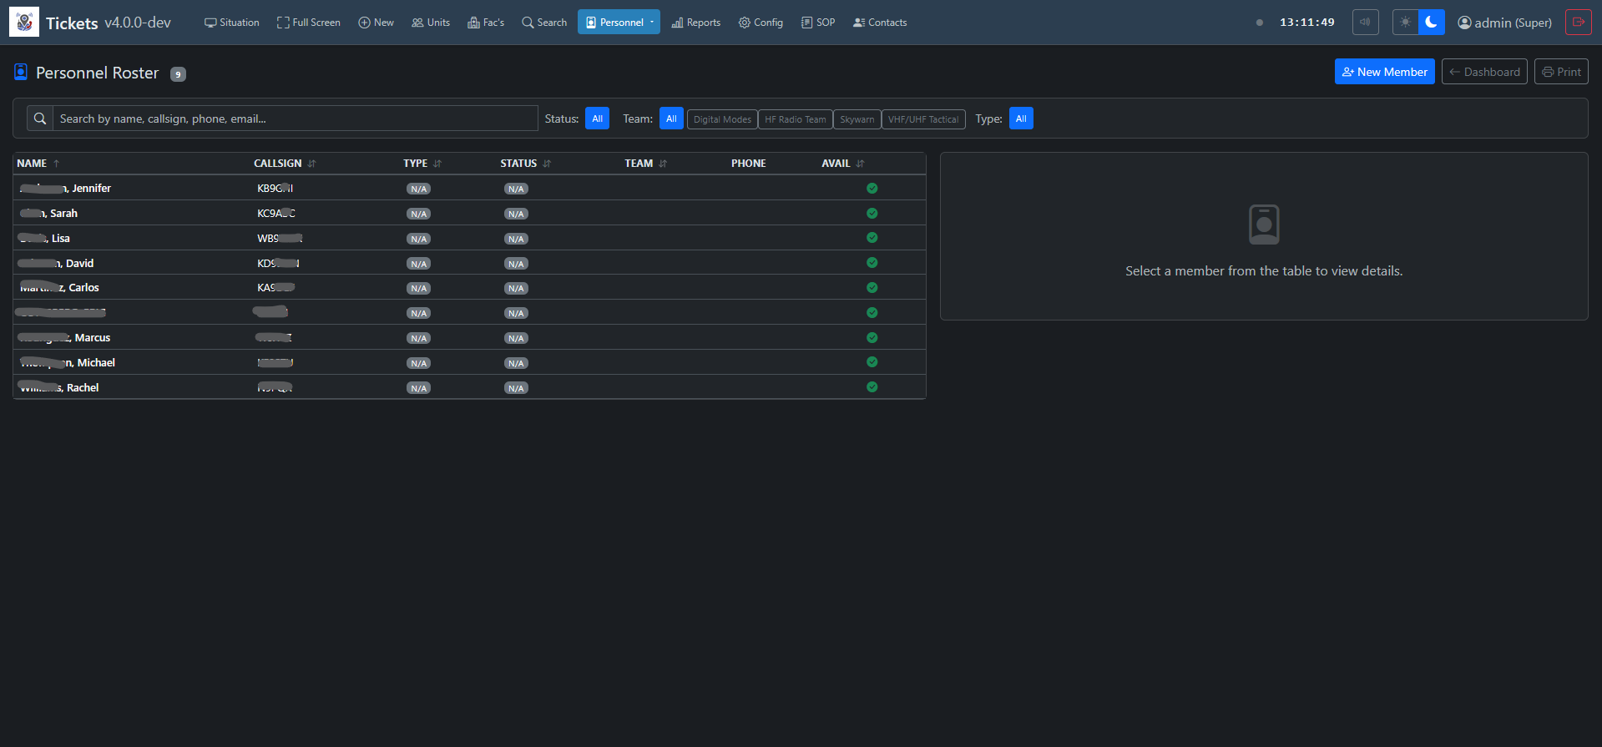The image size is (1602, 747).
Task: Mute sound with the speaker icon
Action: [1365, 23]
